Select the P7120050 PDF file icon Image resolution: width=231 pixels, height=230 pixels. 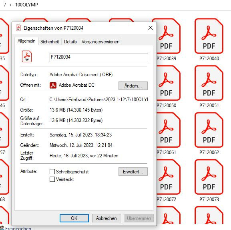tap(168, 83)
